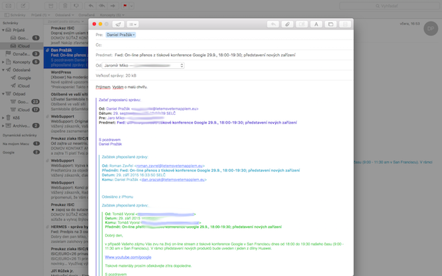
Task: Select the Goo... inbox with 1 unread
Action: (x=22, y=38)
